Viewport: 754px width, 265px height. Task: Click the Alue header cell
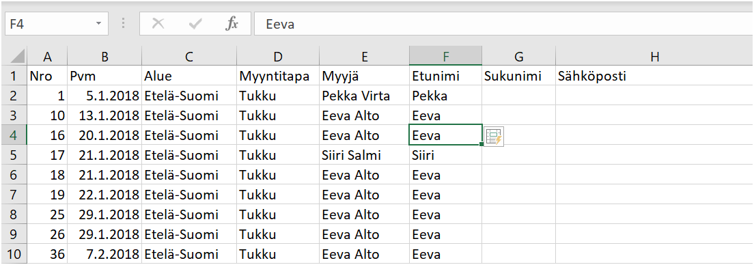tap(189, 76)
